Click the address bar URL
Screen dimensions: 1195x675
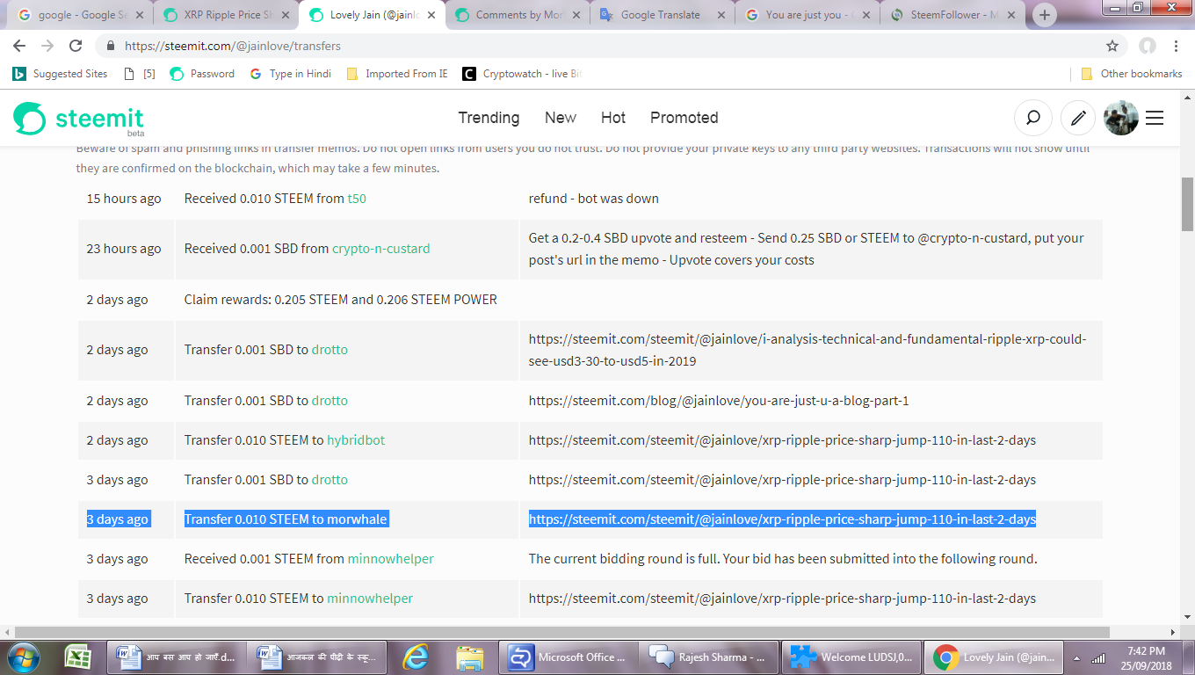[233, 46]
